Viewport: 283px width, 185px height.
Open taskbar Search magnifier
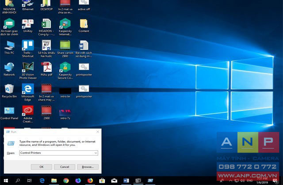[18, 181]
